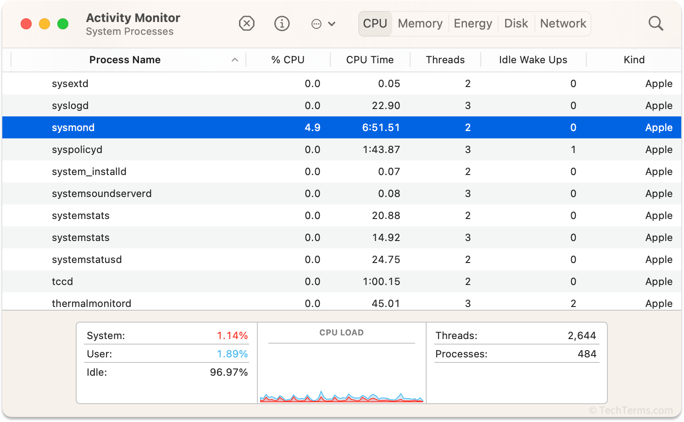
Task: Select the thermalmonitord process row
Action: tap(342, 301)
